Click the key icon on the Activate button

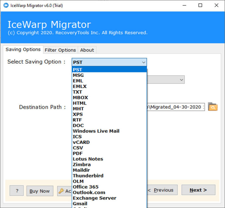tap(61, 191)
